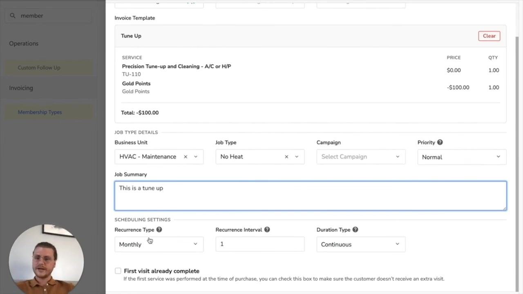This screenshot has width=523, height=294.
Task: Open the Duration Type dropdown showing Continuous
Action: pos(361,244)
